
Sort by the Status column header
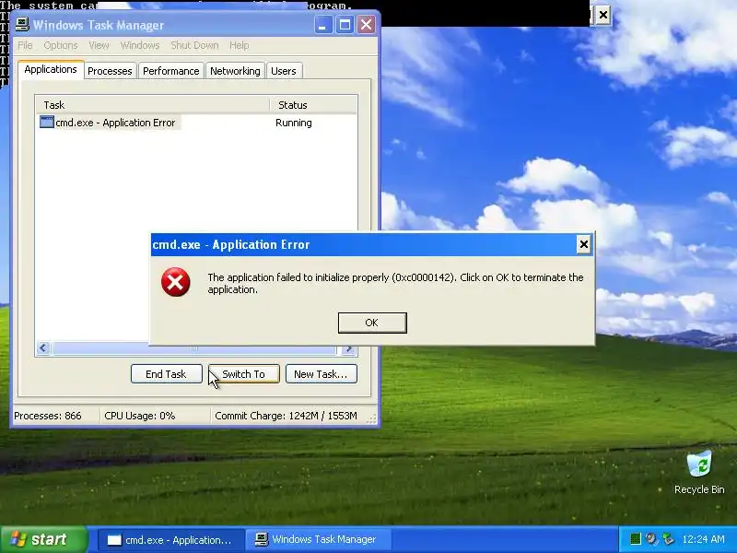[x=313, y=105]
